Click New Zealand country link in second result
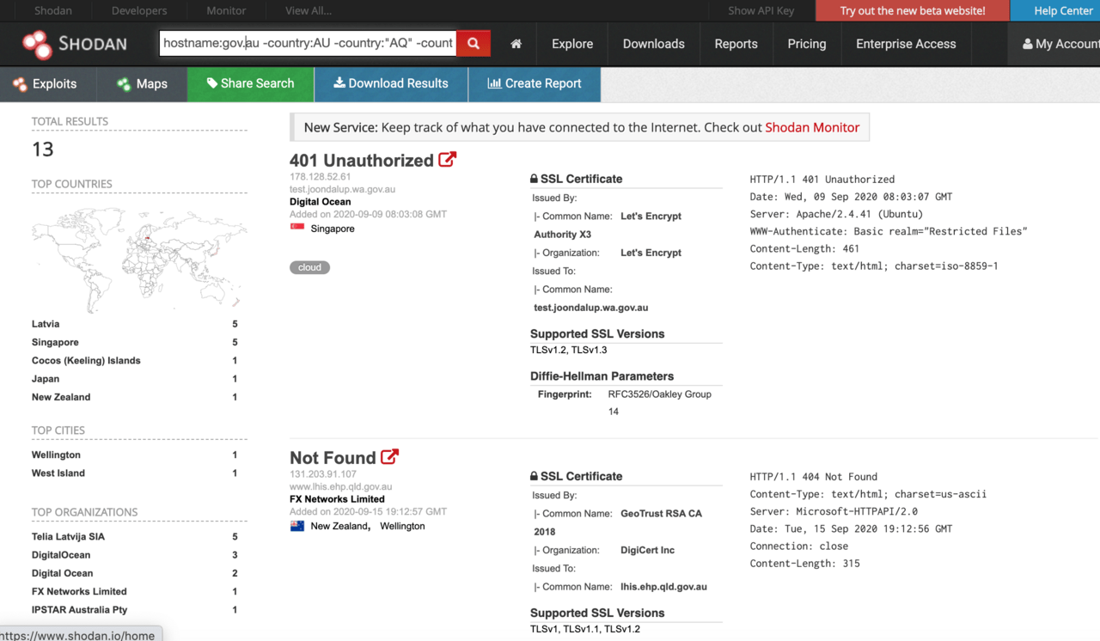 (339, 526)
